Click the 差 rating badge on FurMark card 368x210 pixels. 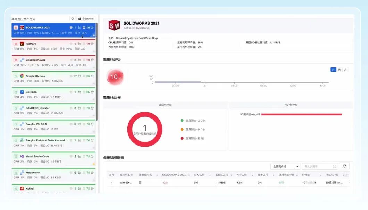pos(16,44)
